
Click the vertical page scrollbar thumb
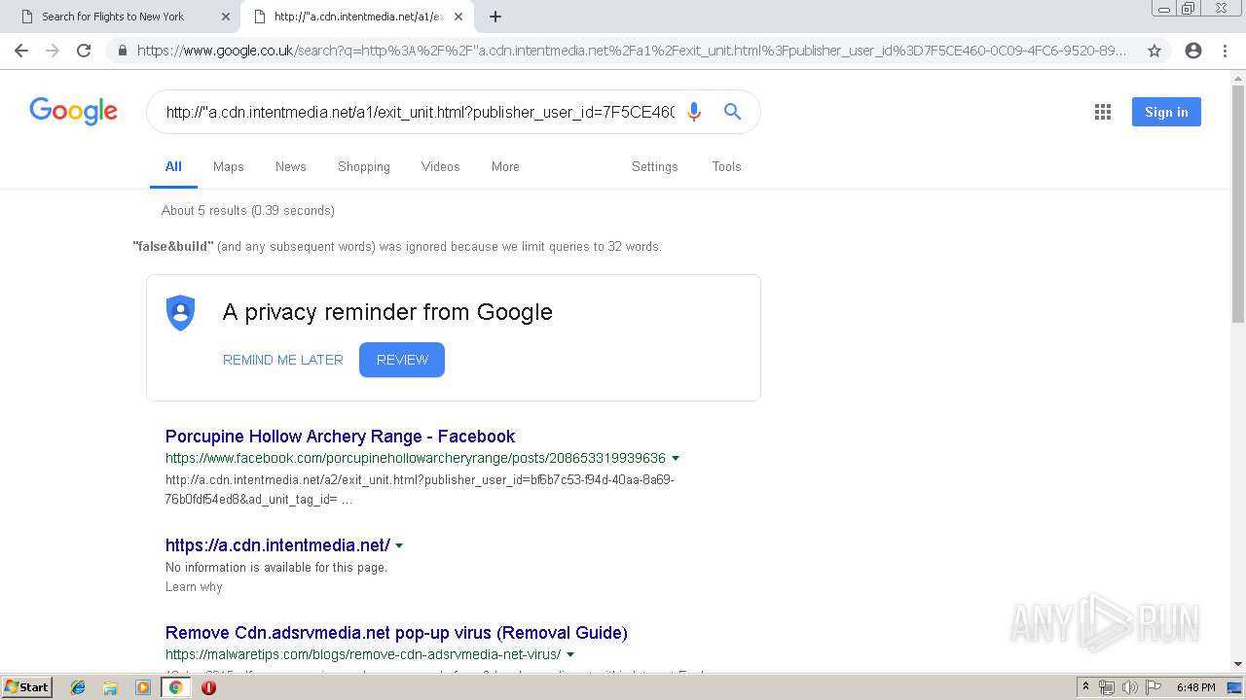[x=1238, y=204]
